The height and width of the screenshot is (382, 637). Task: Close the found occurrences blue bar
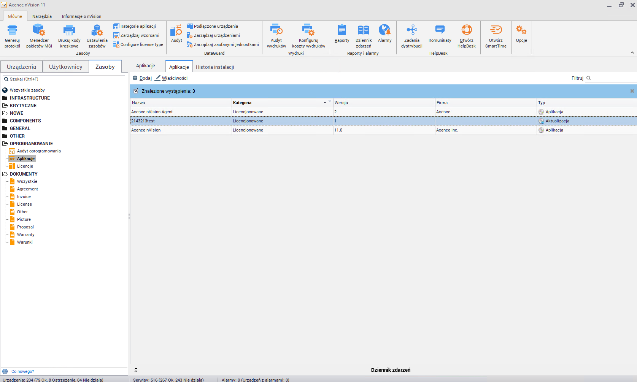click(x=632, y=91)
